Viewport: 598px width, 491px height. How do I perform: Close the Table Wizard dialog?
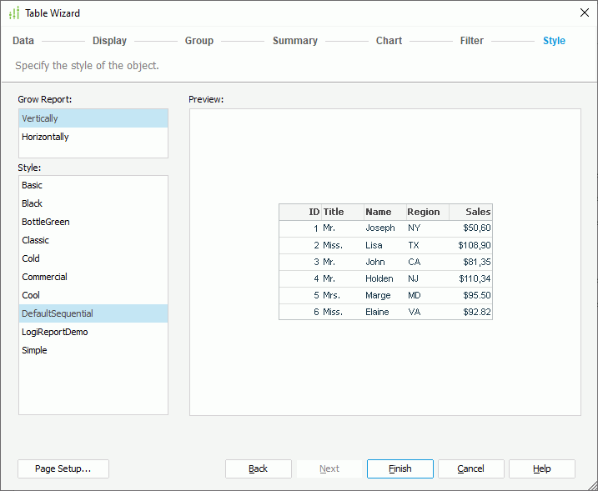(584, 13)
